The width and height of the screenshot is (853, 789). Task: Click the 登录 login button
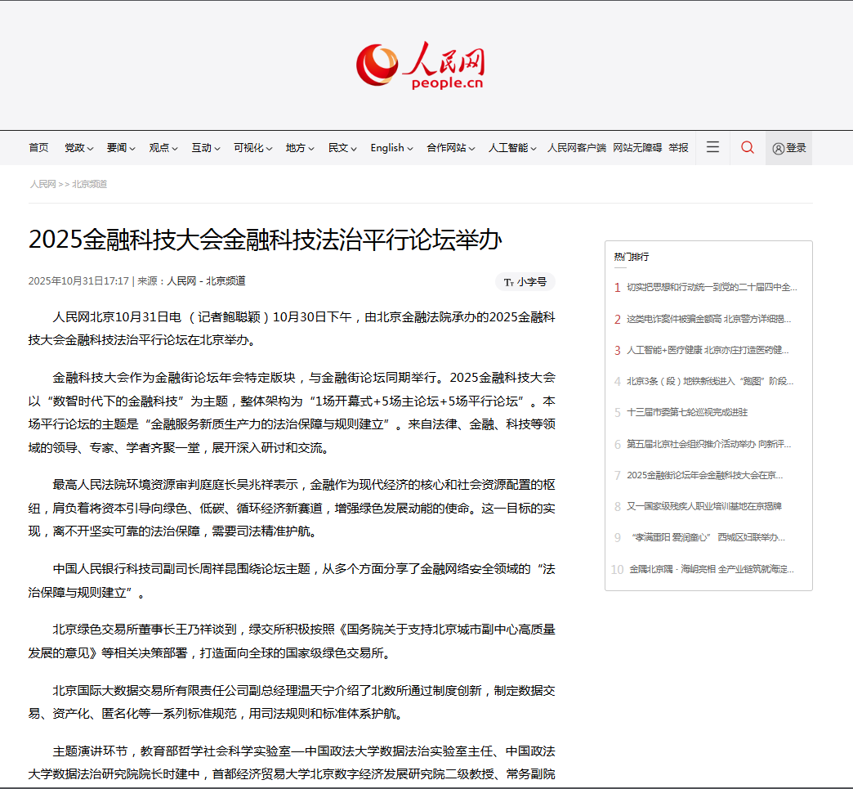[x=789, y=148]
